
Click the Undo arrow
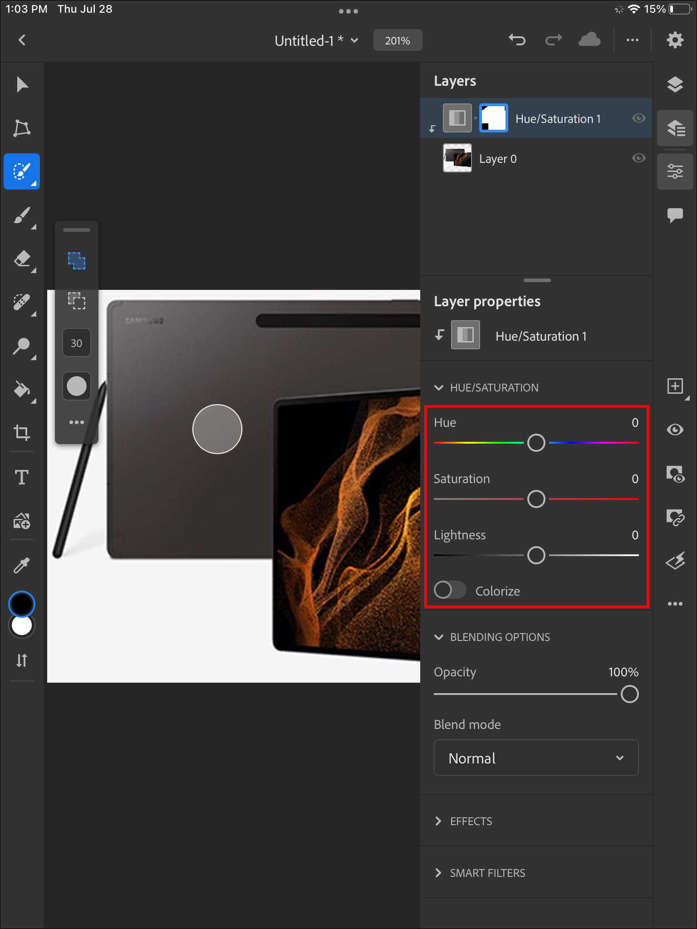(x=517, y=40)
